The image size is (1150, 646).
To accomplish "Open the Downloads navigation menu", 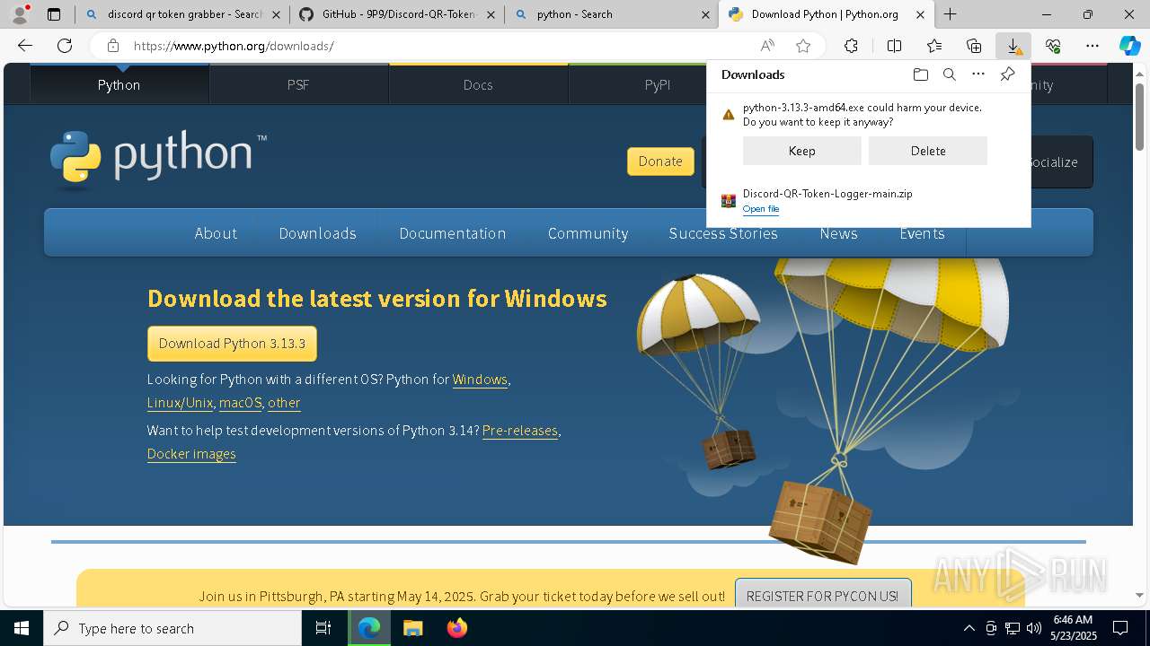I will click(x=317, y=233).
